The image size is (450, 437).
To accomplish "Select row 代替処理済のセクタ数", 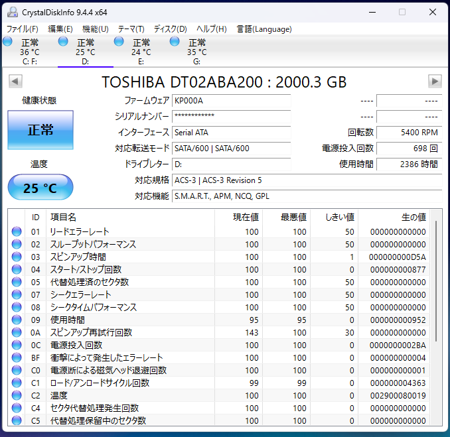I will tap(218, 282).
